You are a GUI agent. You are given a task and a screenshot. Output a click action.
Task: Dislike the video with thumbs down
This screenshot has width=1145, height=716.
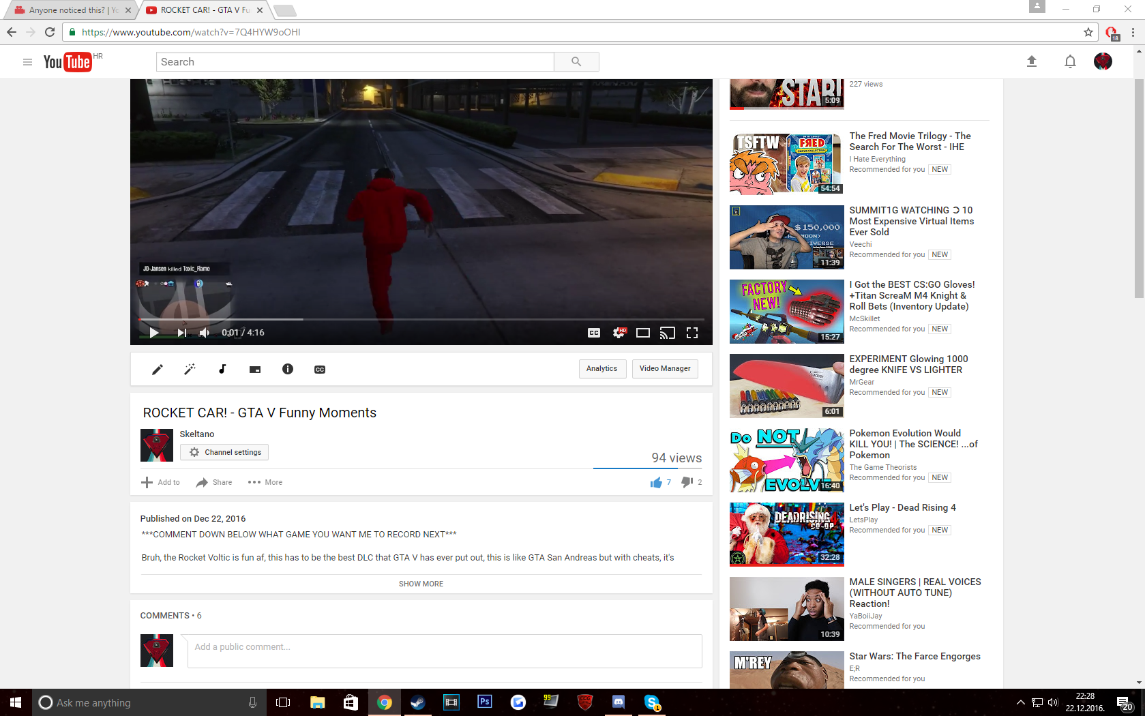click(687, 482)
